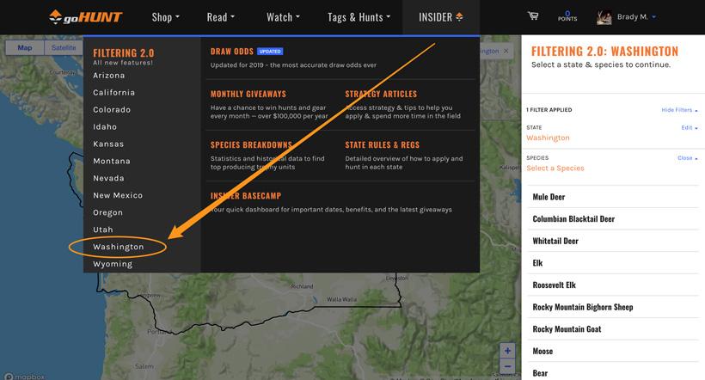Click the Mapbox logo
This screenshot has width=705, height=380.
point(25,377)
